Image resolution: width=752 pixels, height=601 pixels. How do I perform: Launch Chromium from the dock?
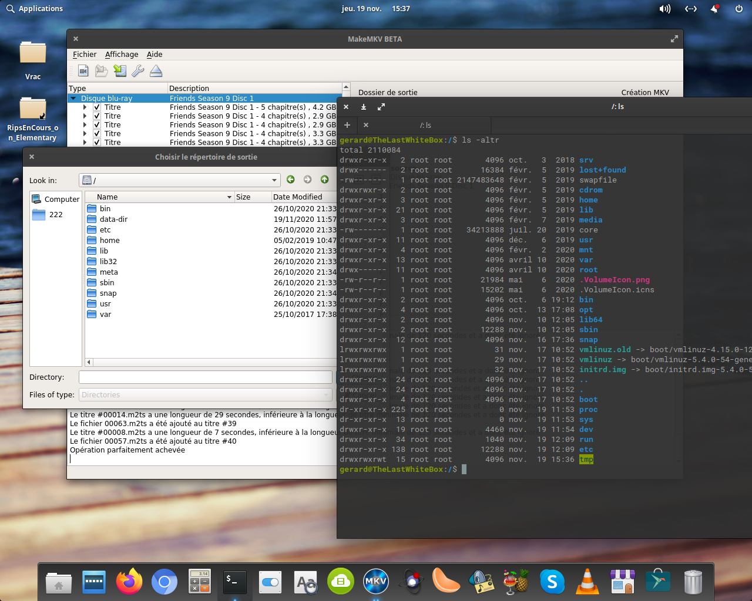(164, 582)
